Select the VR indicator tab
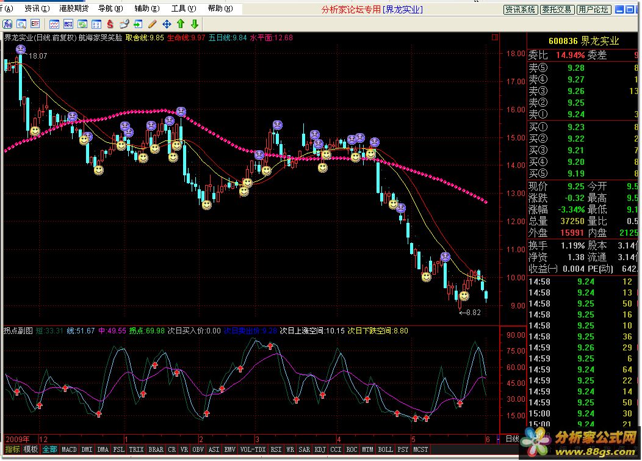The width and height of the screenshot is (642, 461). coord(184,449)
